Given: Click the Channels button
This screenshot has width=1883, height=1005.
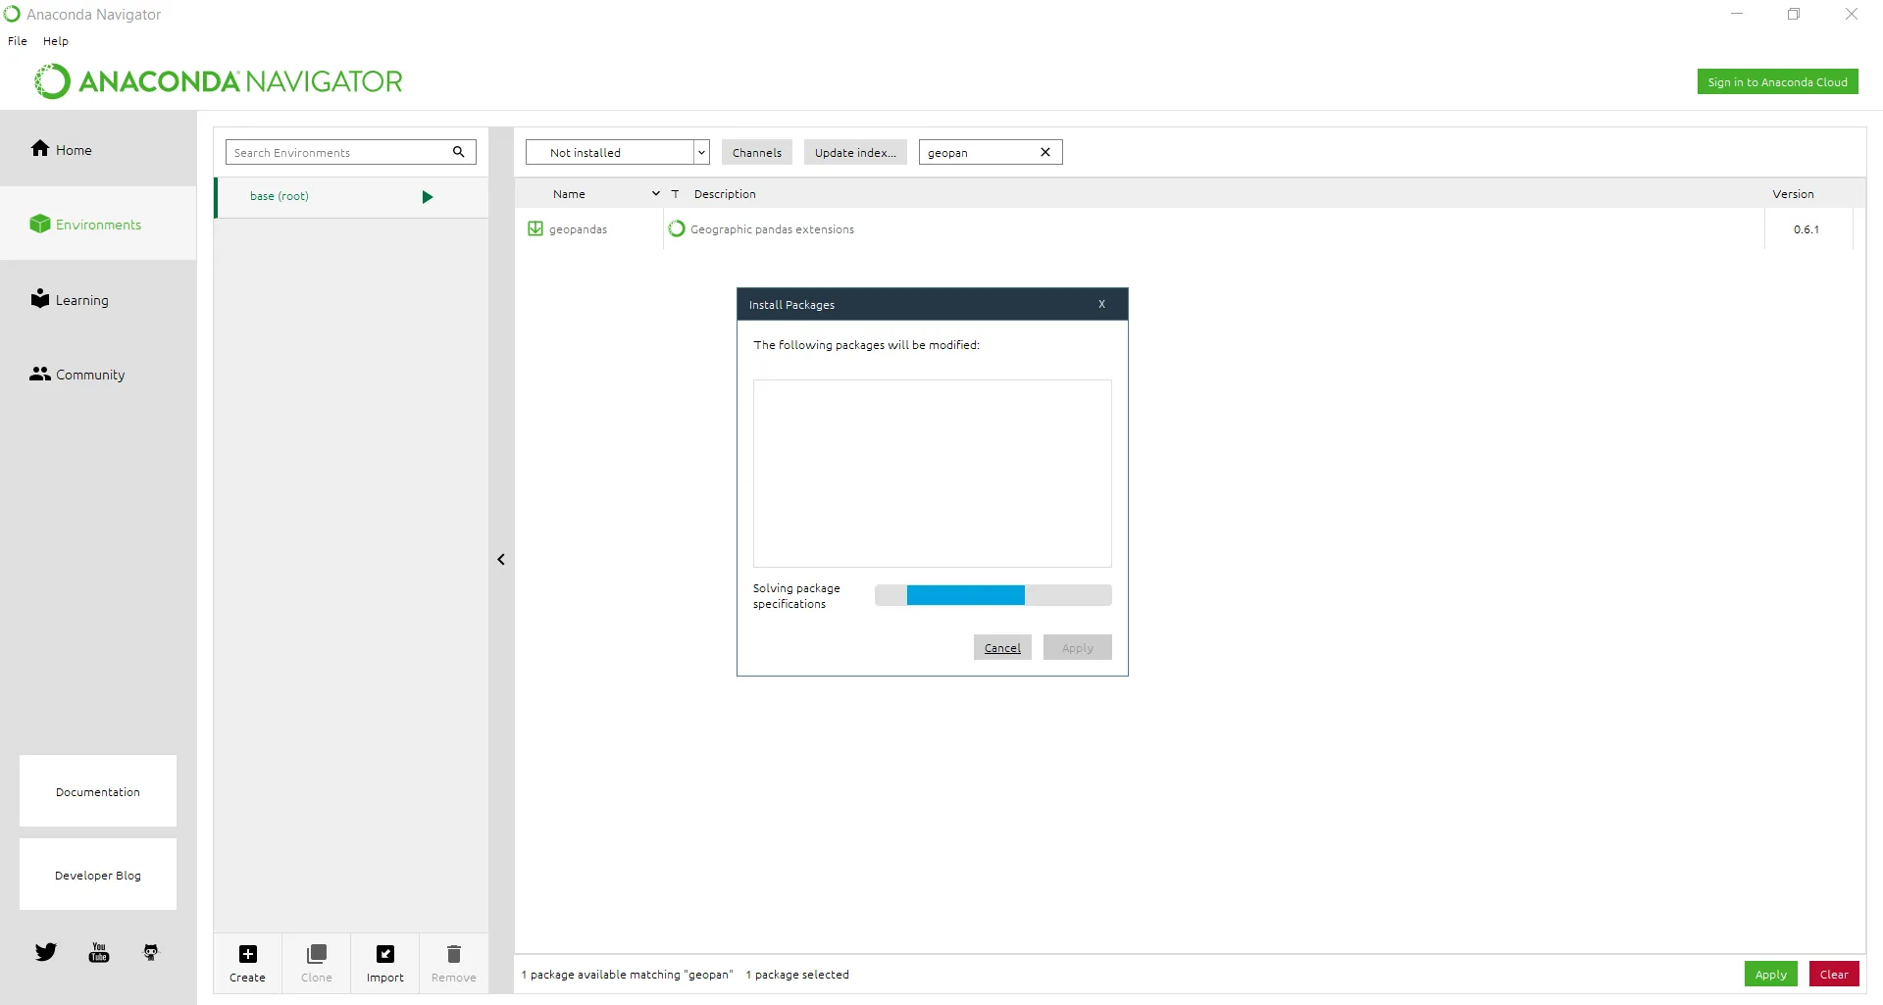Looking at the screenshot, I should coord(757,152).
